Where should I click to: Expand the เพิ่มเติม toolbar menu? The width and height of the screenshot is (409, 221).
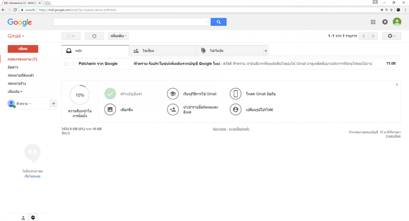point(118,36)
